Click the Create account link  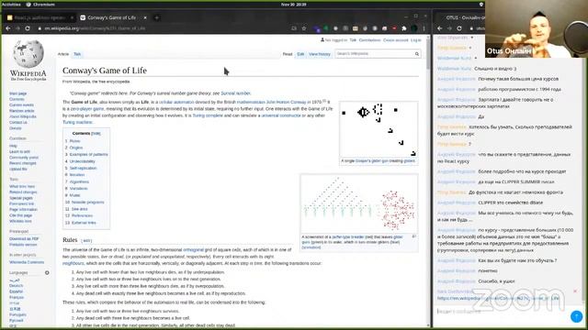395,40
